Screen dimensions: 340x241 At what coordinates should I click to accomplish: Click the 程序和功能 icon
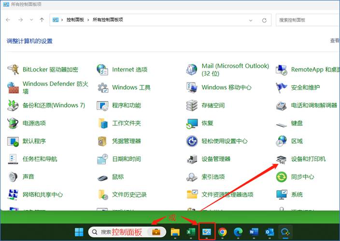tap(102, 106)
